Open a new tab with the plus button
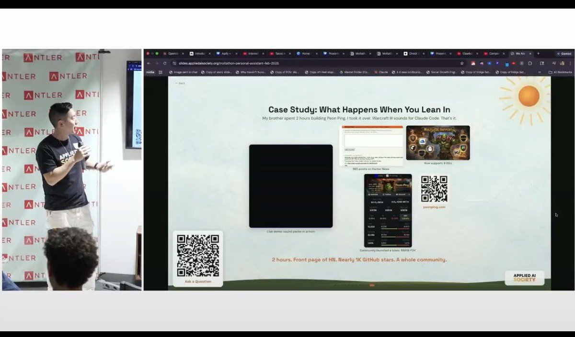The image size is (575, 337). click(538, 54)
